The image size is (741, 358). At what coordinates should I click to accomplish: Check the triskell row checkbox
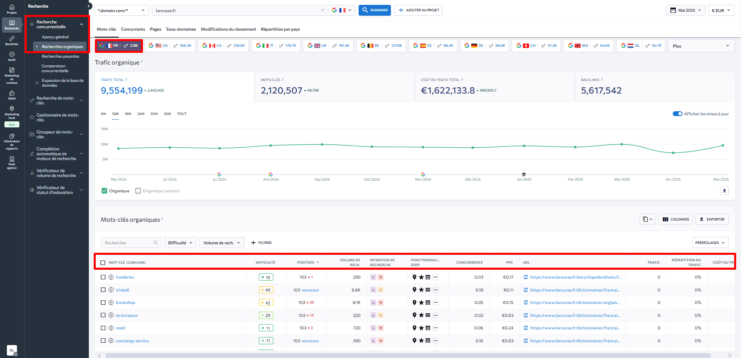[x=103, y=290]
